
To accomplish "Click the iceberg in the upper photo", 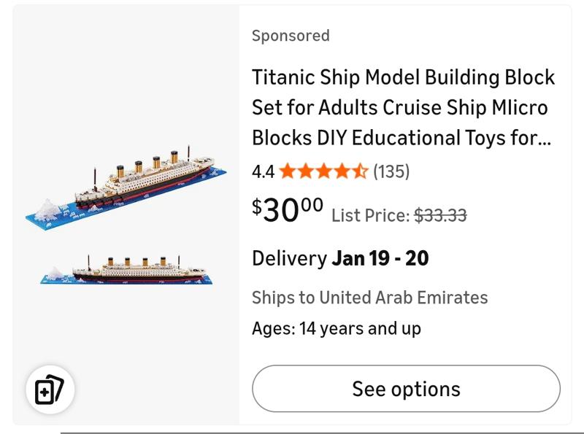I will tap(49, 209).
